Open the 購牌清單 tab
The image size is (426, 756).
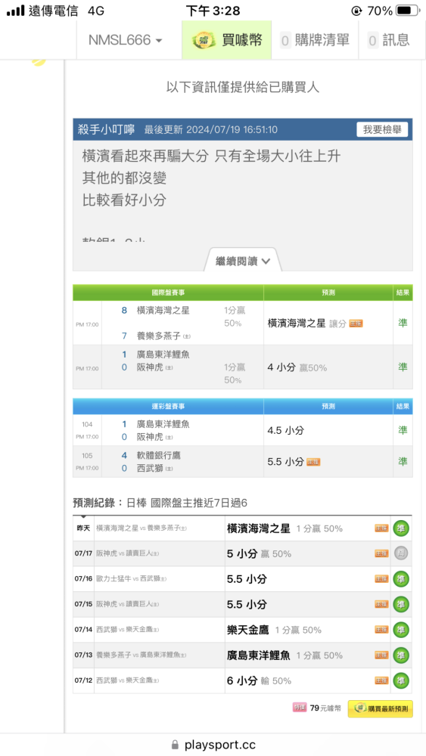[315, 40]
